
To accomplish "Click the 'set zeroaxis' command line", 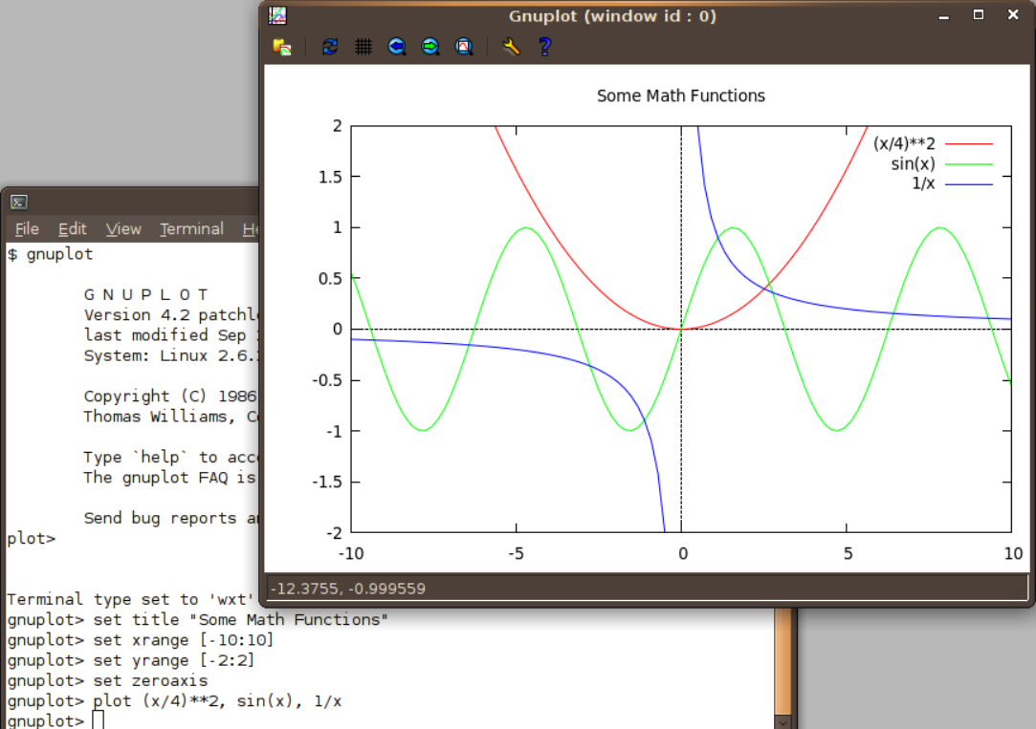I will click(108, 681).
